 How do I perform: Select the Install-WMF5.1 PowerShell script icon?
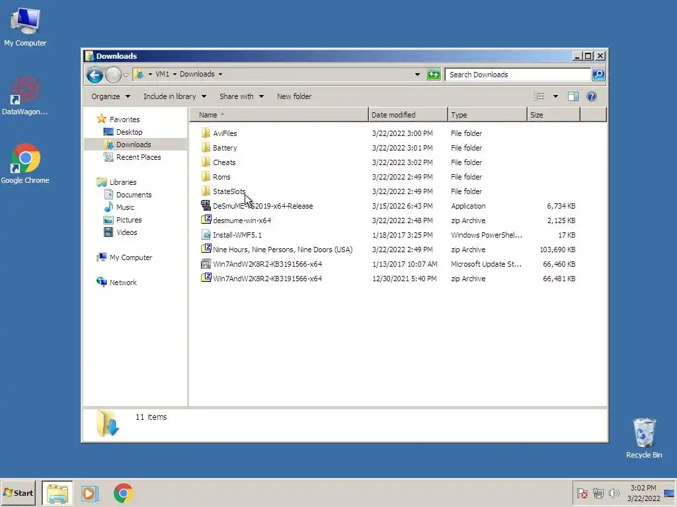[206, 234]
